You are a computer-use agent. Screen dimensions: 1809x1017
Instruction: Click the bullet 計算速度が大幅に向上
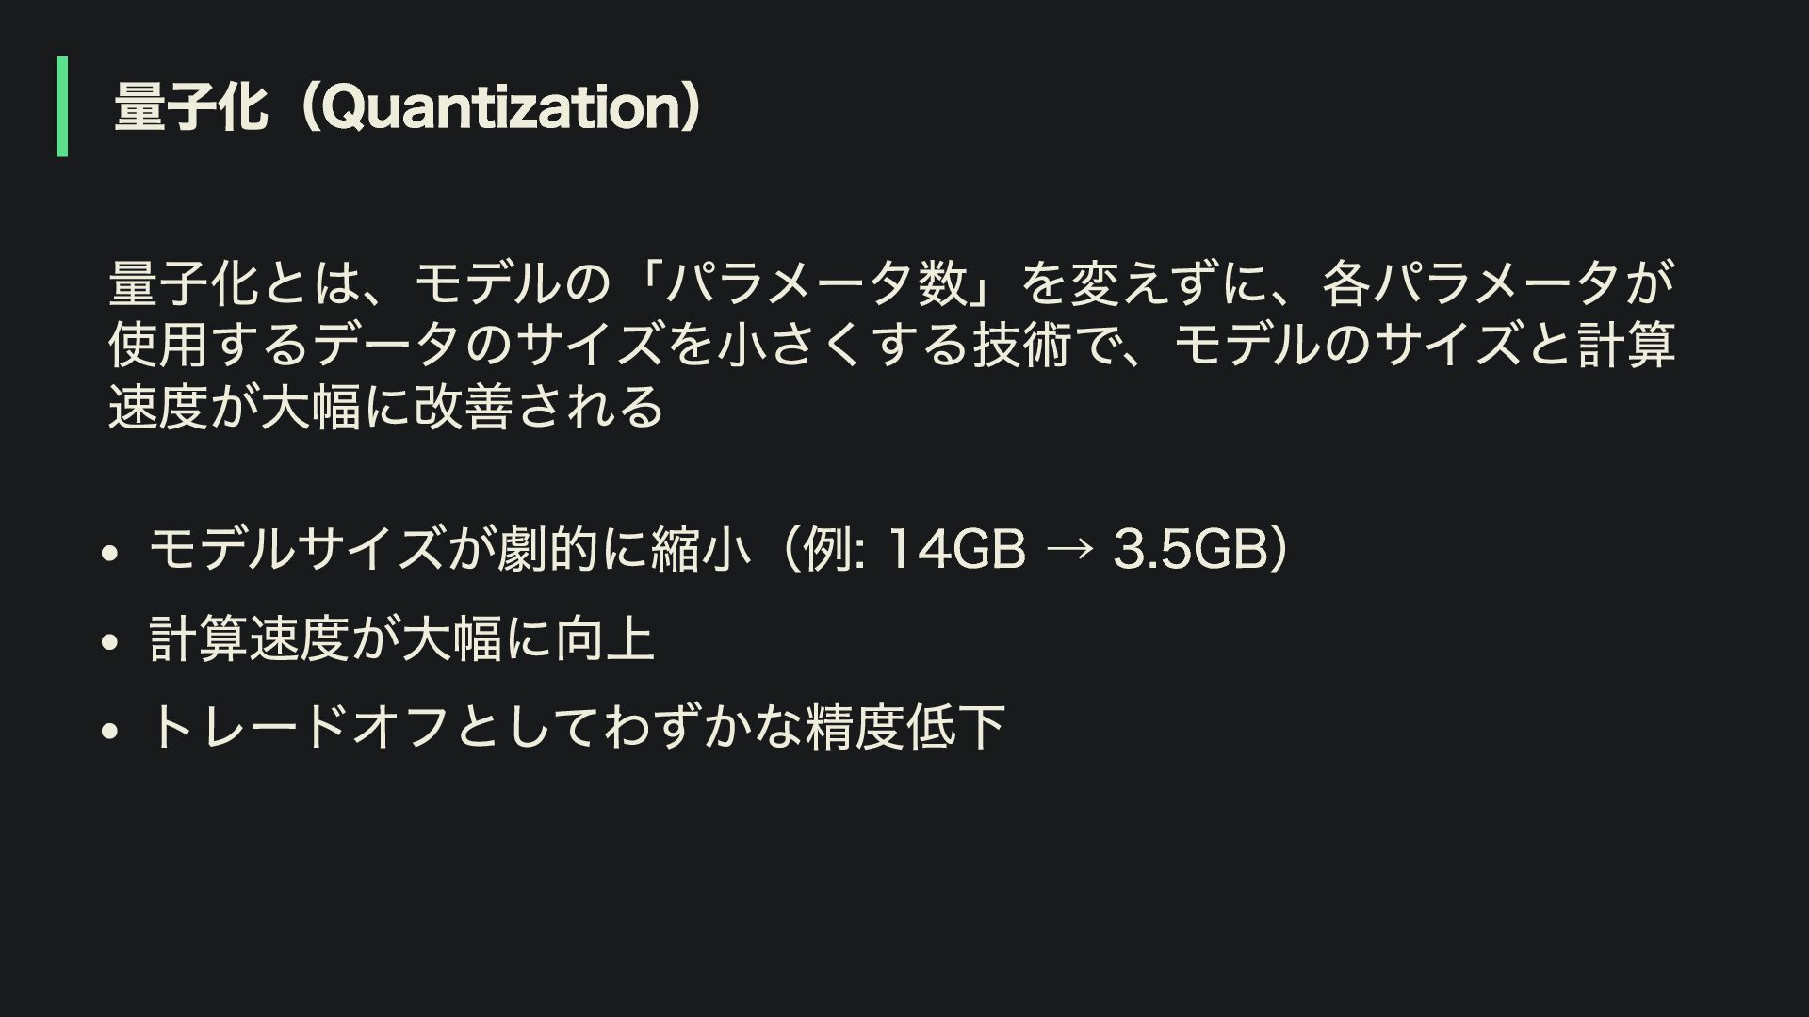point(402,638)
